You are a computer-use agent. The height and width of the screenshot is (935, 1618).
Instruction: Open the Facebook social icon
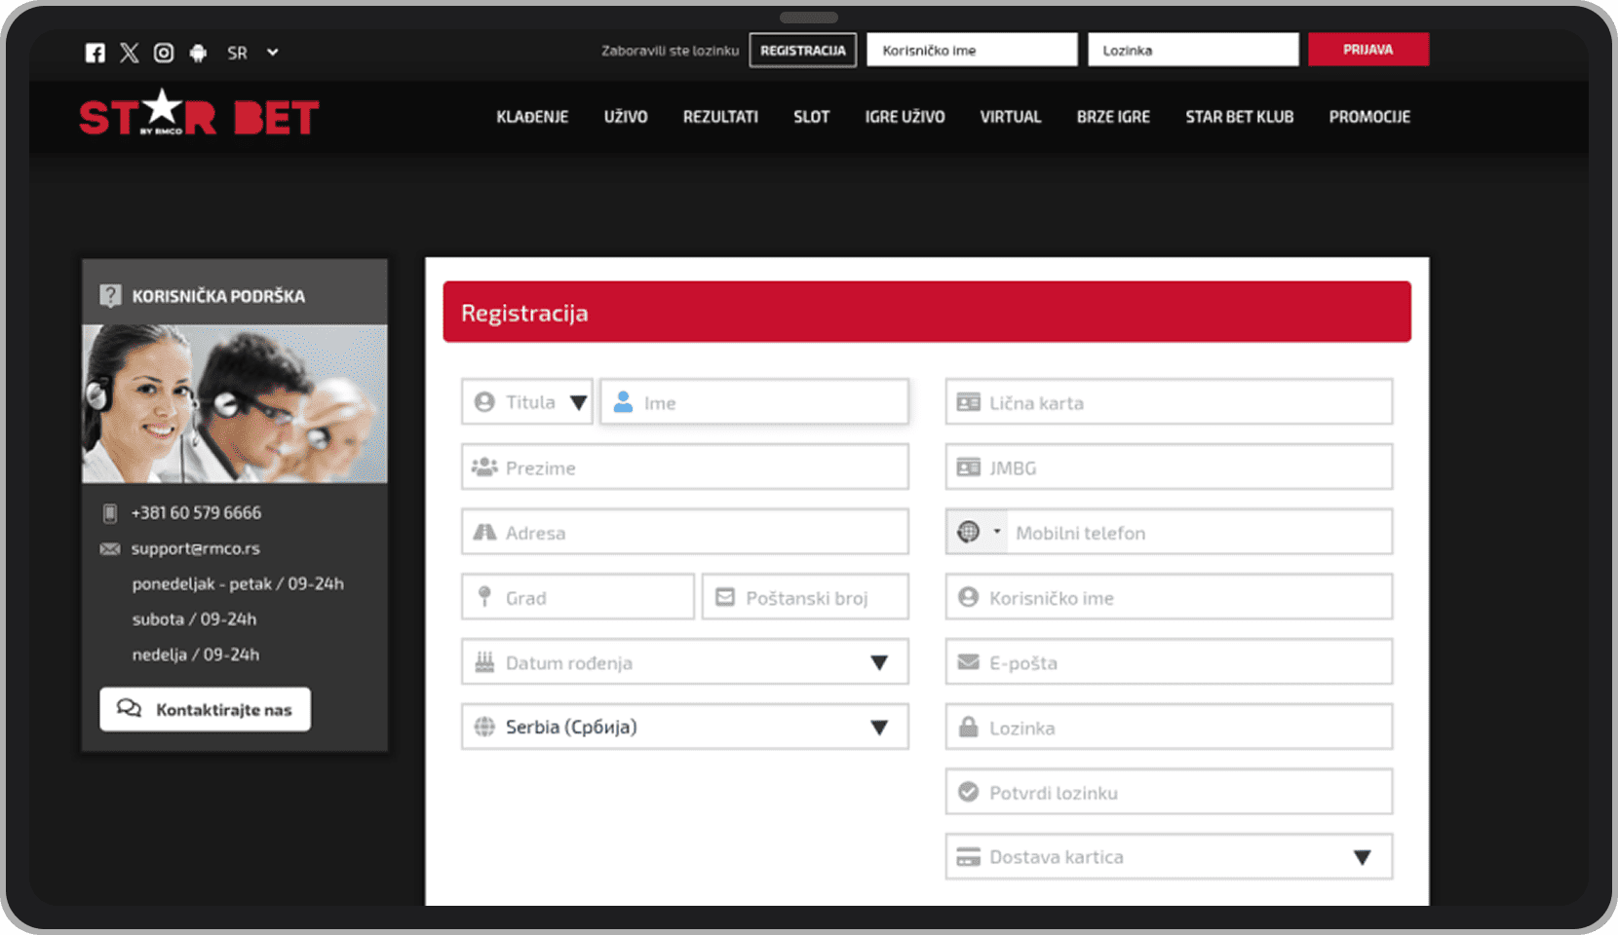pos(95,53)
